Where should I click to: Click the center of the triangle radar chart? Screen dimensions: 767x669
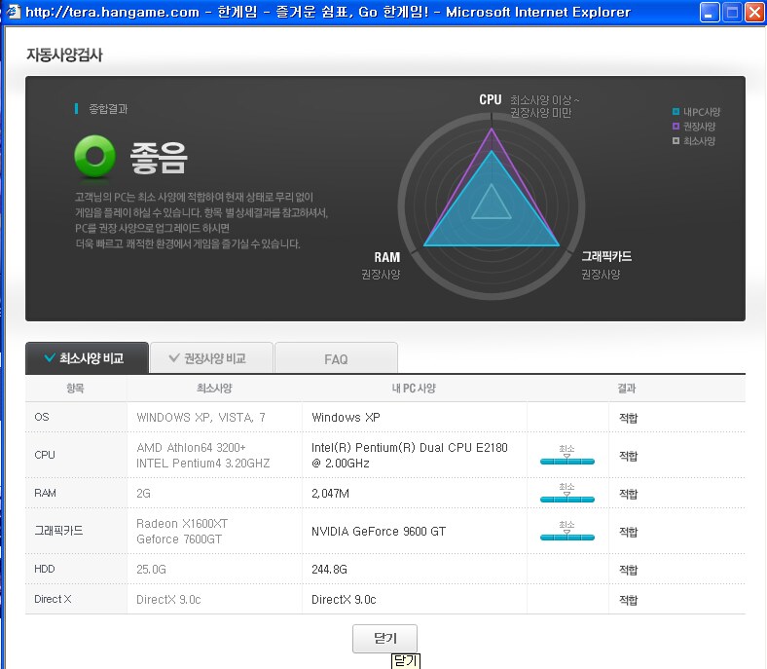click(x=492, y=206)
